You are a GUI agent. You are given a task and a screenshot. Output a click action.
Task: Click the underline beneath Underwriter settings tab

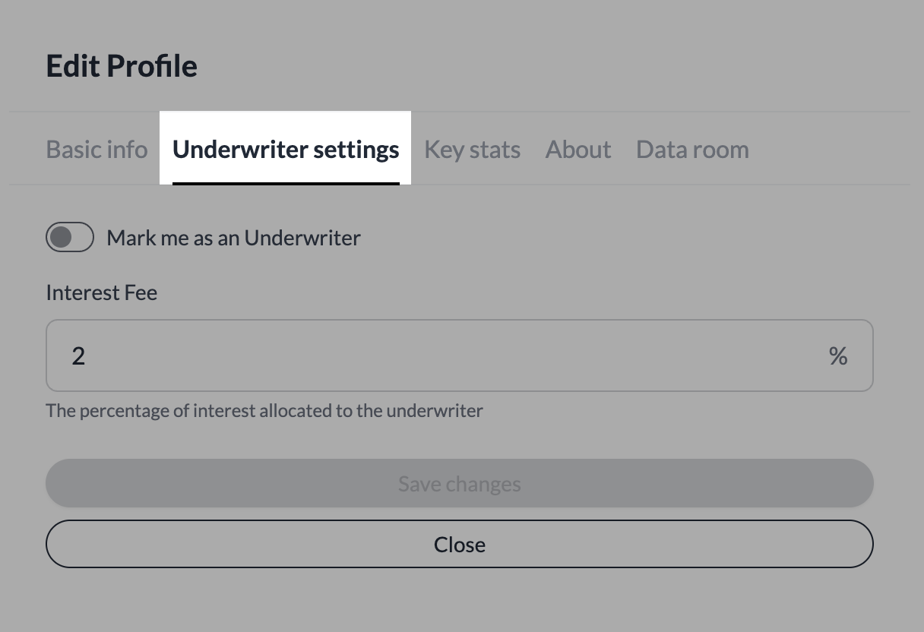click(x=286, y=183)
